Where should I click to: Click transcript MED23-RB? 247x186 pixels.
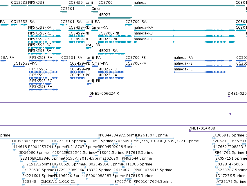108,39
